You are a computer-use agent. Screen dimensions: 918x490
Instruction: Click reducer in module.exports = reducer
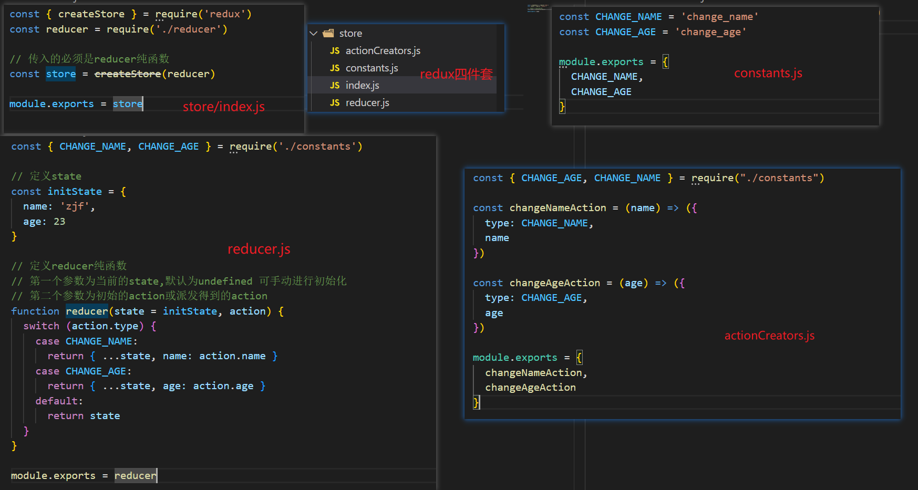pyautogui.click(x=136, y=476)
